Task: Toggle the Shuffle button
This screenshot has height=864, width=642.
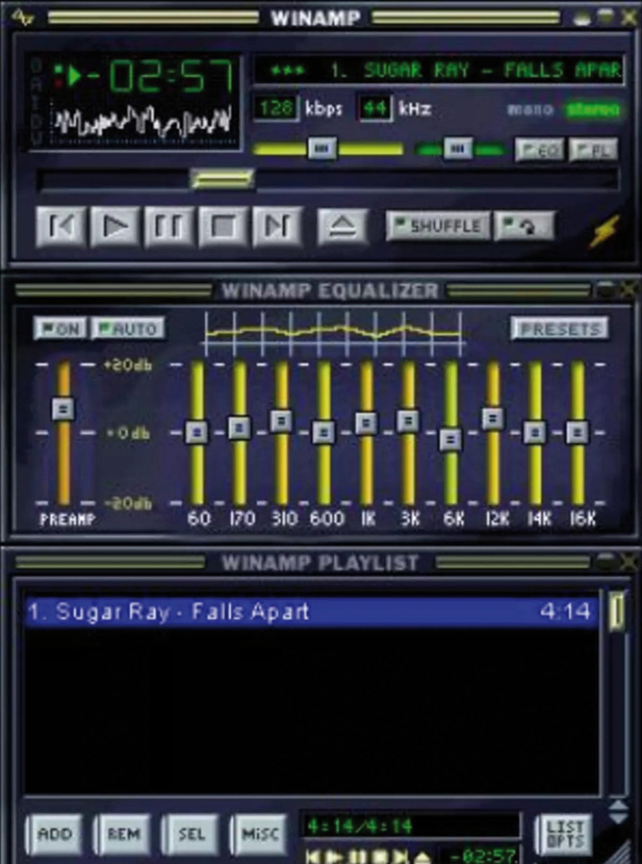Action: point(437,226)
